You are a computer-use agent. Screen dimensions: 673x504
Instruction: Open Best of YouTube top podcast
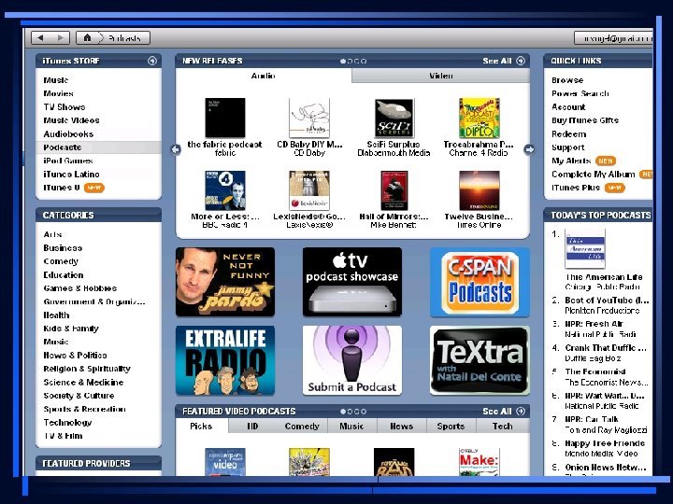coord(607,301)
